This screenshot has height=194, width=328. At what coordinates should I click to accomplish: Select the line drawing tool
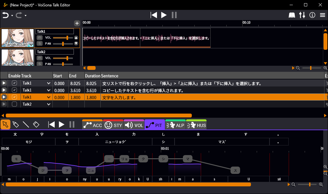26,124
